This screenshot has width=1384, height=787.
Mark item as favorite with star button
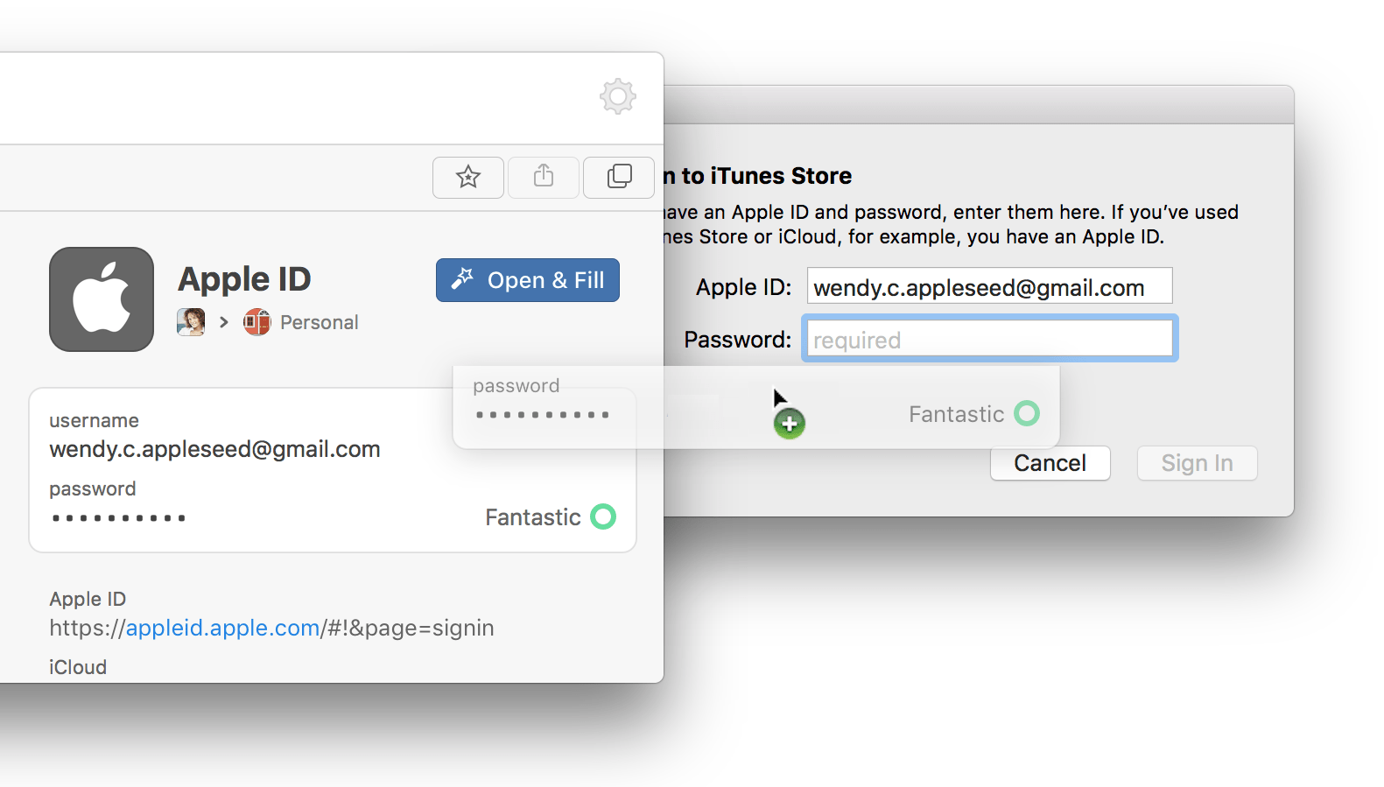pyautogui.click(x=468, y=178)
